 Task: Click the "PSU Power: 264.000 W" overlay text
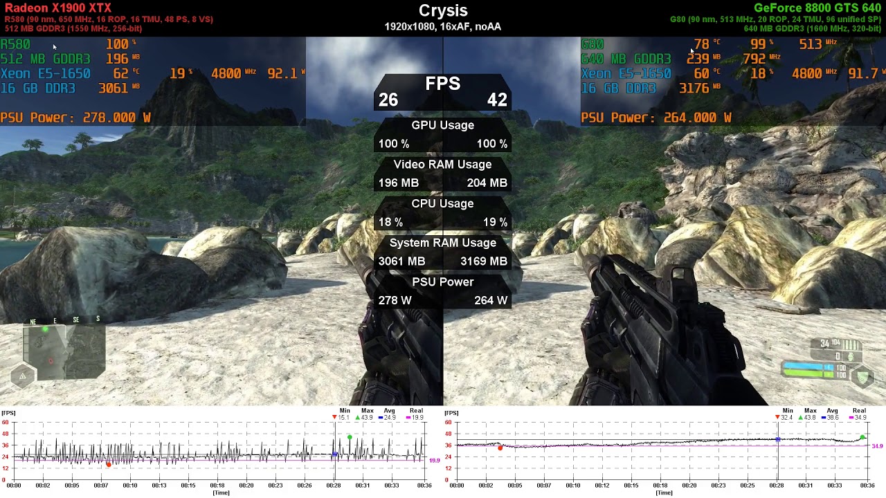point(656,118)
